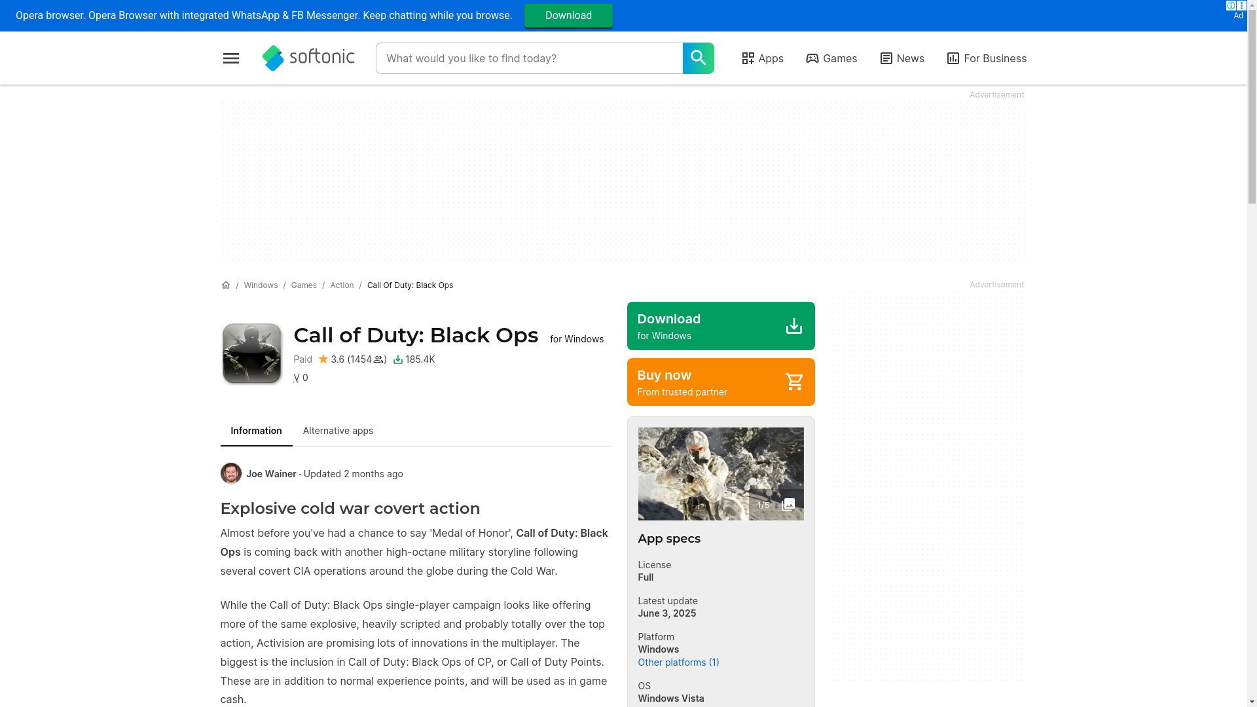Click the Call Of Duty: Black Ops breadcrumb
Viewport: 1257px width, 707px height.
410,285
